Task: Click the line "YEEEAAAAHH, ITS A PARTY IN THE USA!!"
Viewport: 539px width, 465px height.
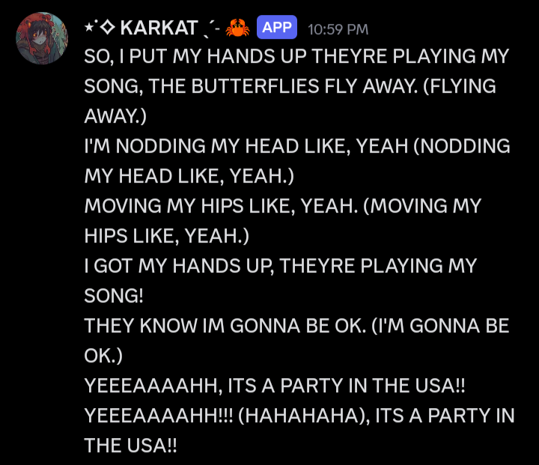Action: coord(274,385)
